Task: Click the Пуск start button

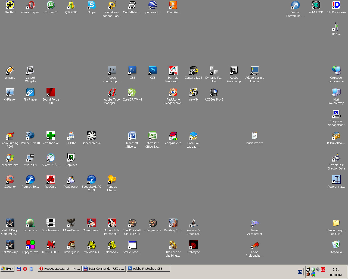Action: click(x=7, y=269)
